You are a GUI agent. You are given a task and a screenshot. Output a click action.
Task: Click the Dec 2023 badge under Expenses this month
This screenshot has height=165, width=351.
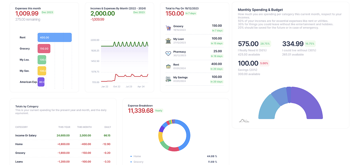click(47, 12)
